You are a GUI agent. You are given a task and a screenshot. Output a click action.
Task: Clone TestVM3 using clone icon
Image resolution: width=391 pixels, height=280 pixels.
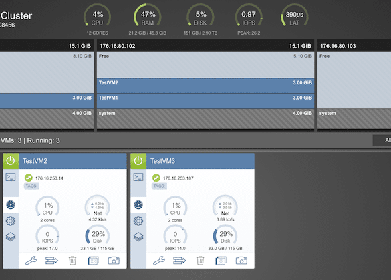[x=221, y=261]
